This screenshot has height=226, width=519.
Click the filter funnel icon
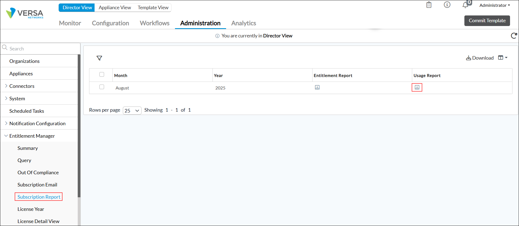(x=99, y=58)
